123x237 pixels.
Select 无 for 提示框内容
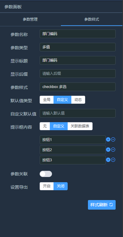point(45,126)
